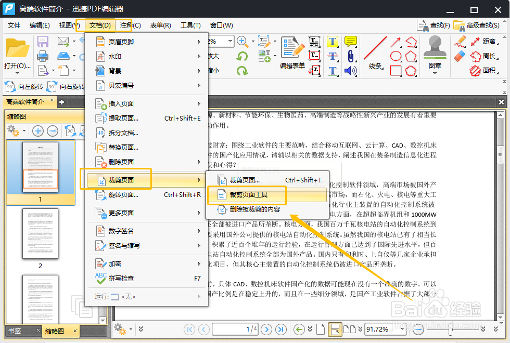Choose 旋转页面... menu entry
The height and width of the screenshot is (343, 510).
(148, 194)
